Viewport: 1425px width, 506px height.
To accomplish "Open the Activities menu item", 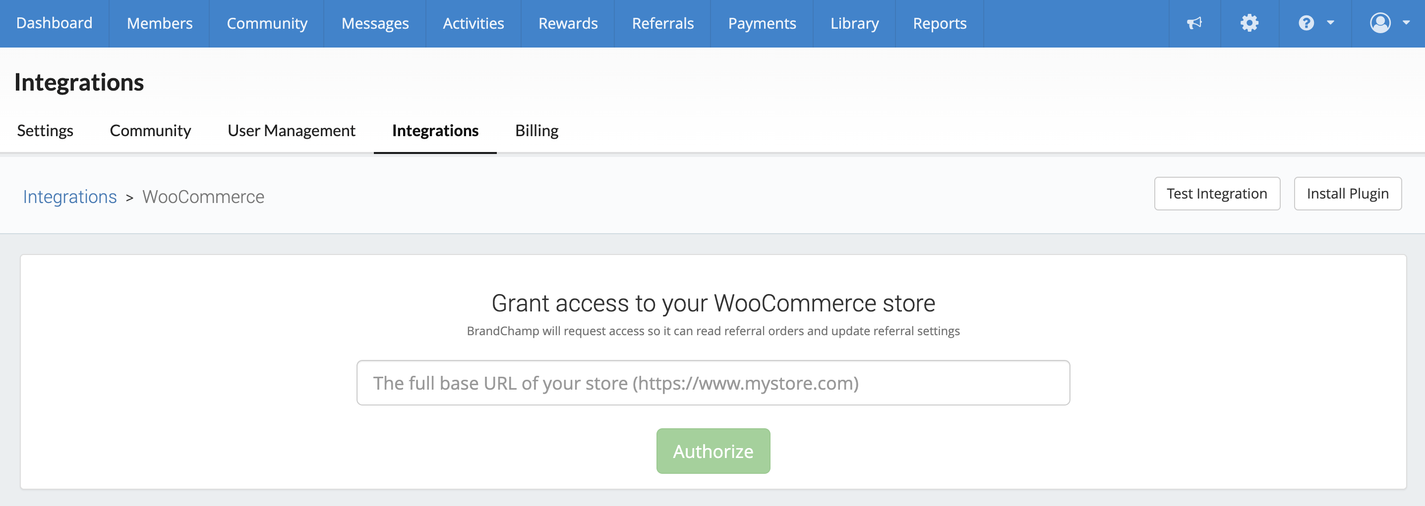I will [473, 23].
